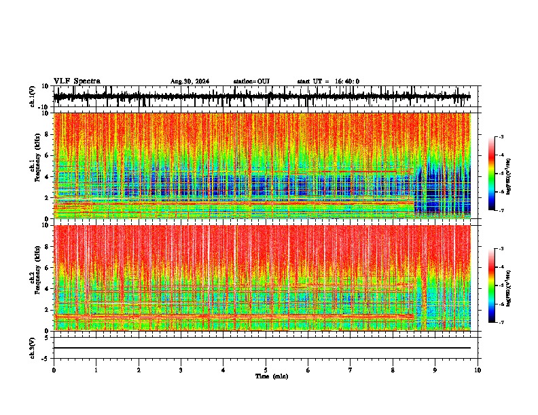Image resolution: width=538 pixels, height=415 pixels.
Task: Select the "ch.1(V)" waveform axis label
Action: click(33, 96)
